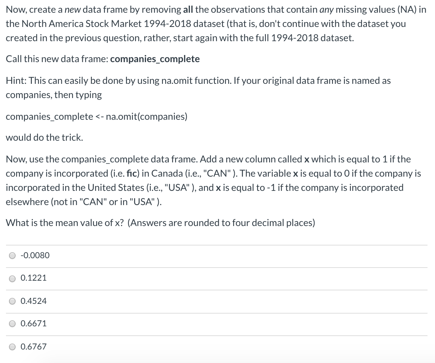This screenshot has width=435, height=363.
Task: Select the 0.6767 answer option
Action: pyautogui.click(x=12, y=347)
